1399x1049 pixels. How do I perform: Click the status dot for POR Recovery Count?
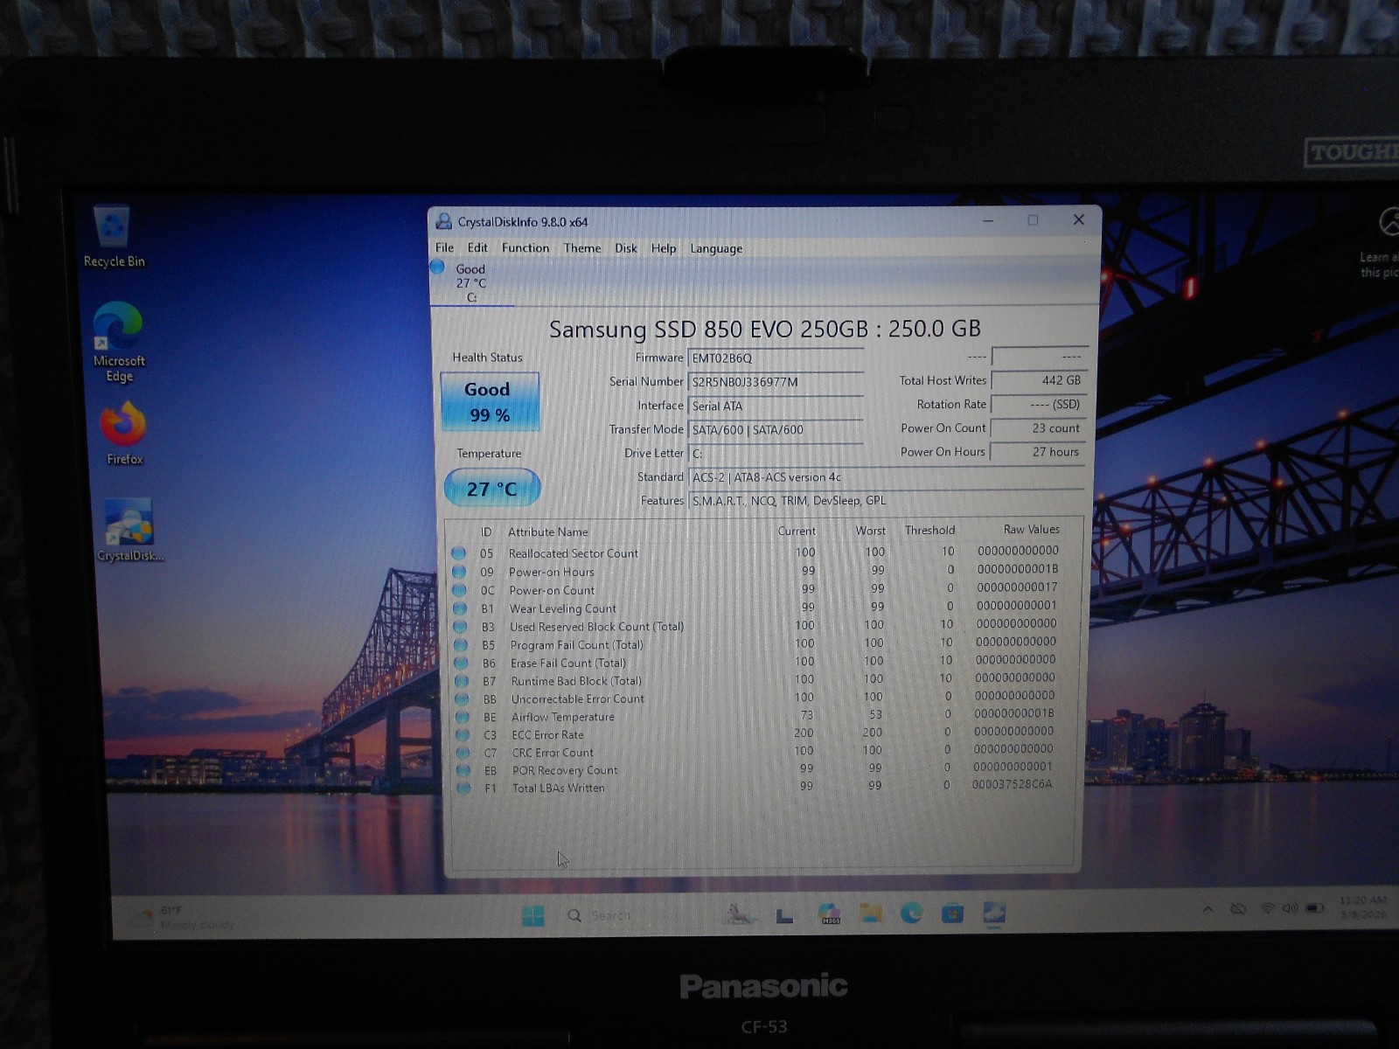point(463,770)
